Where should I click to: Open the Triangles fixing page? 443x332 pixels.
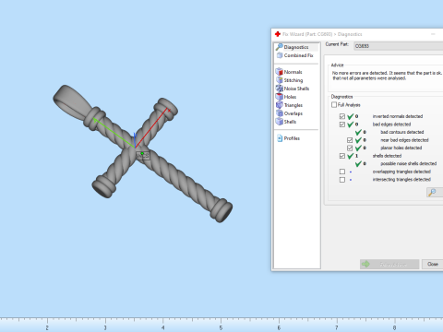[x=289, y=105]
